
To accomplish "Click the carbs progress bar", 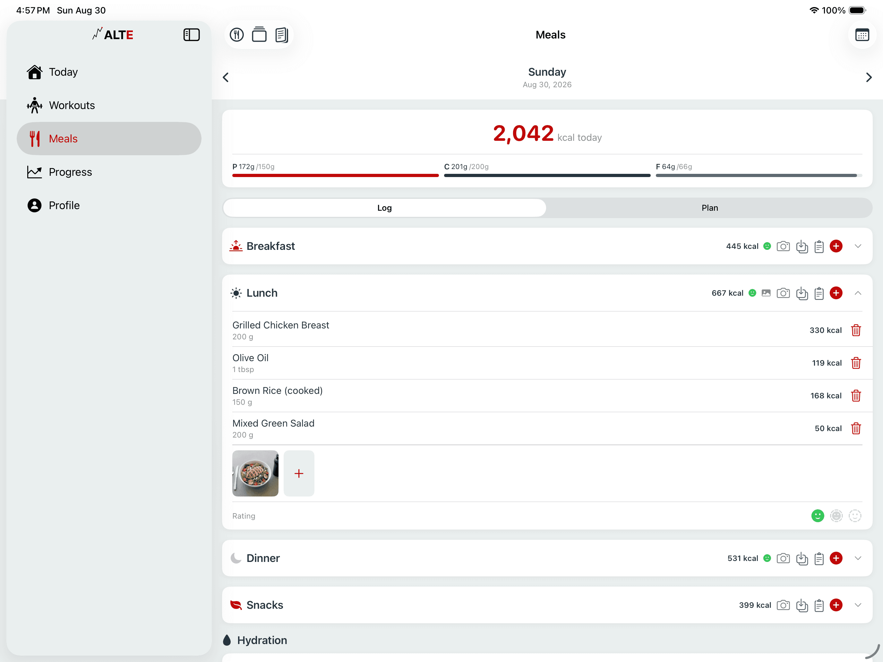I will [547, 175].
